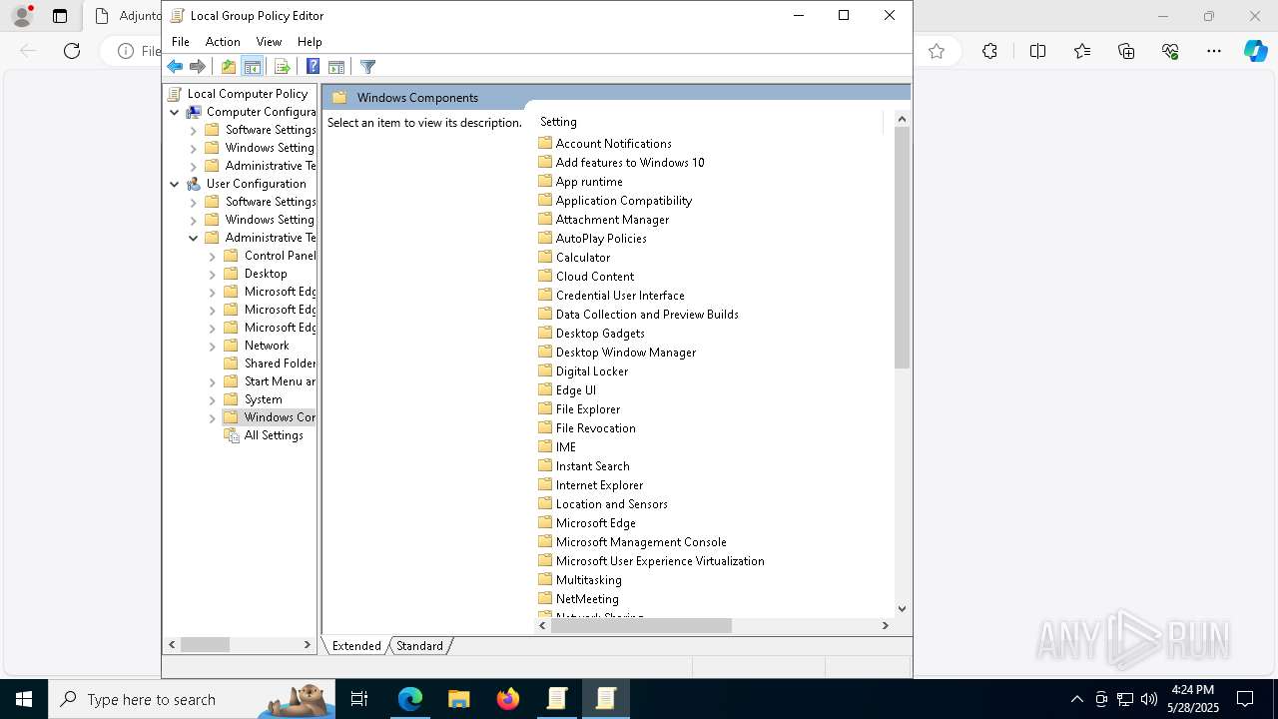
Task: Click the Microsoft Edge list folder icon
Action: [x=545, y=522]
